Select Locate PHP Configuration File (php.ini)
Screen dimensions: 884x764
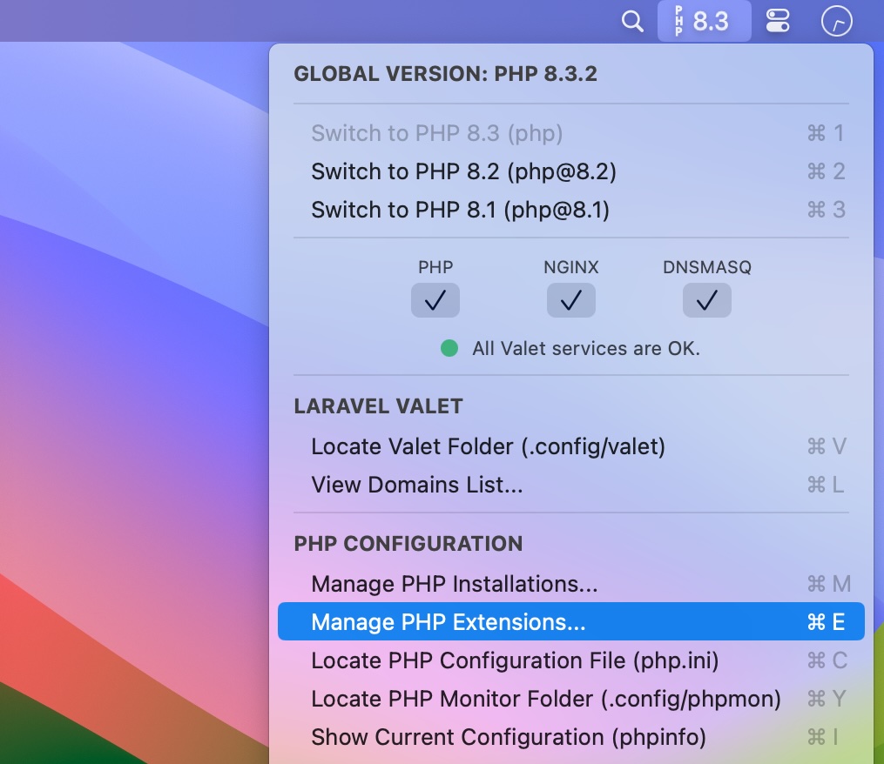571,661
